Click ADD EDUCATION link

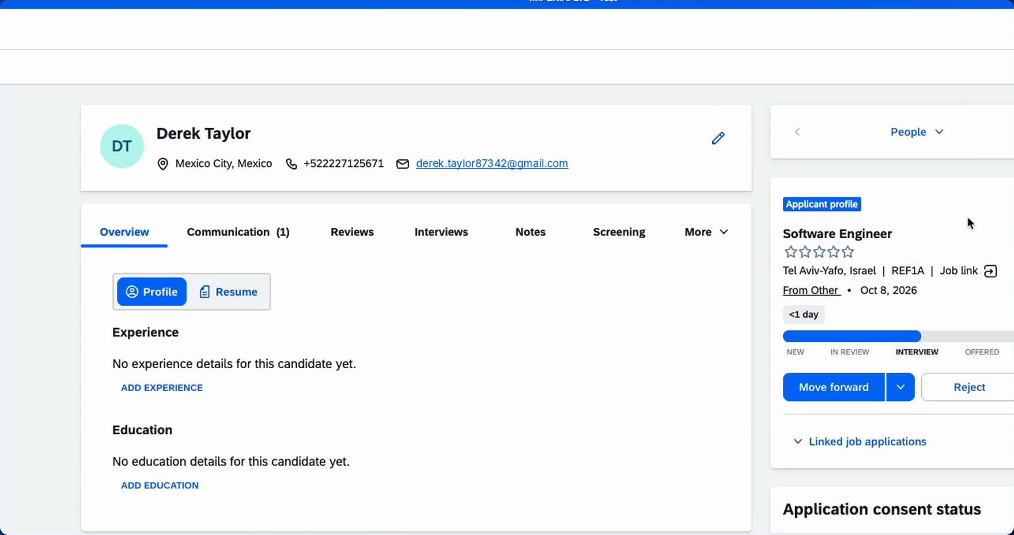[x=160, y=486]
